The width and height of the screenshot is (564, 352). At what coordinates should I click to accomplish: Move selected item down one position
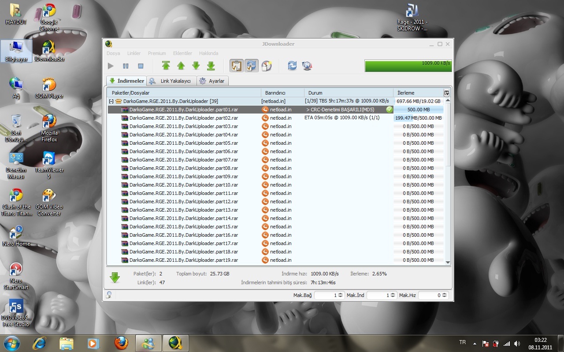(x=196, y=66)
